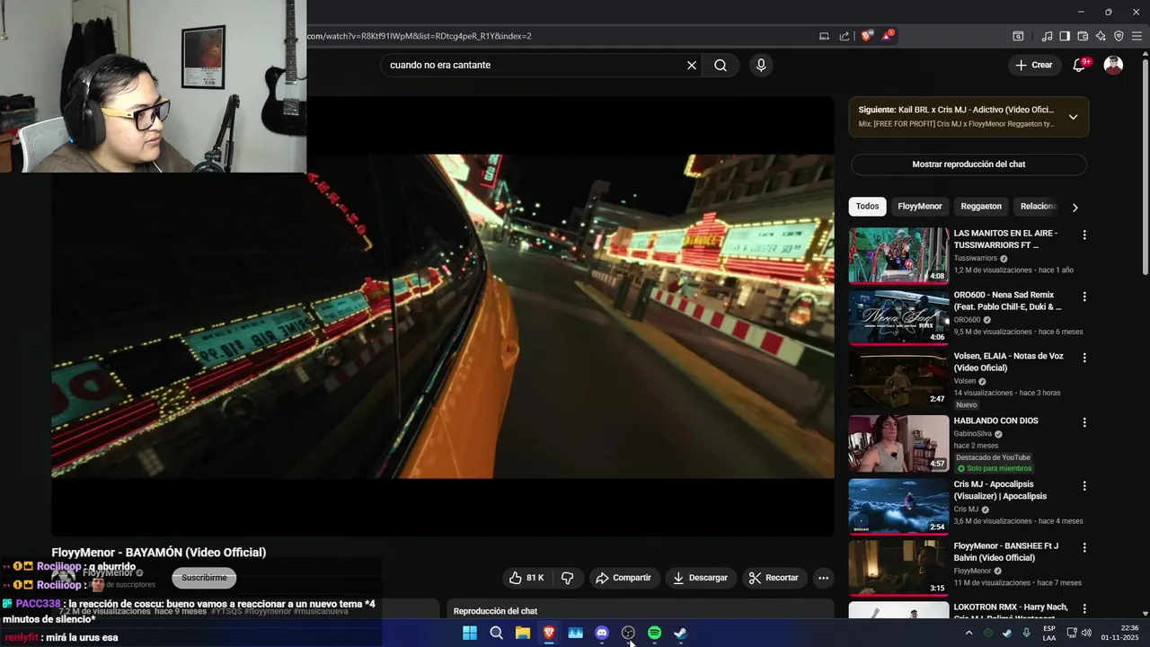Image resolution: width=1150 pixels, height=647 pixels.
Task: Open options for Volsen Notas de Voz
Action: tap(1084, 358)
